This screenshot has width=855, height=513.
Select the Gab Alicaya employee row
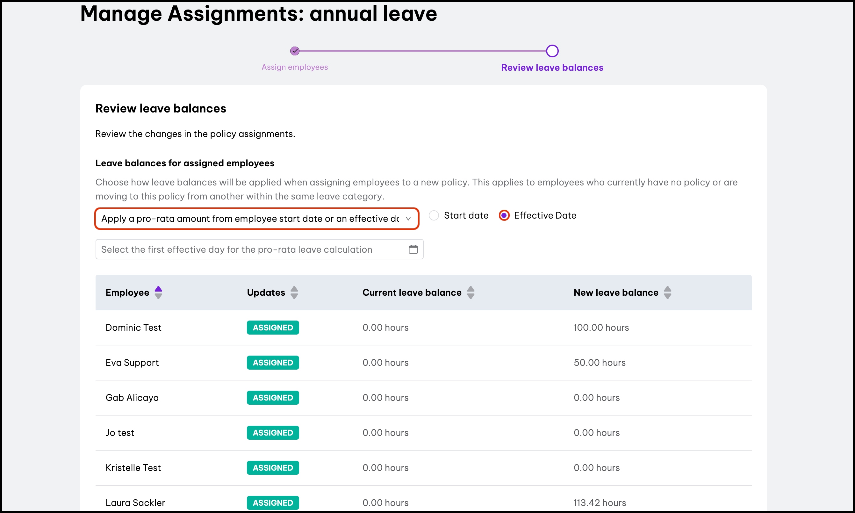click(x=132, y=398)
